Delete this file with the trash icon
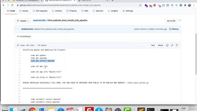 [x=177, y=45]
